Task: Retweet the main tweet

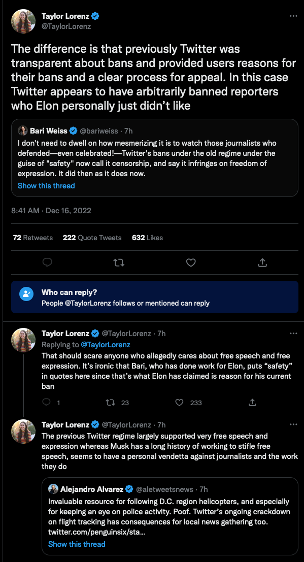Action: pyautogui.click(x=119, y=262)
